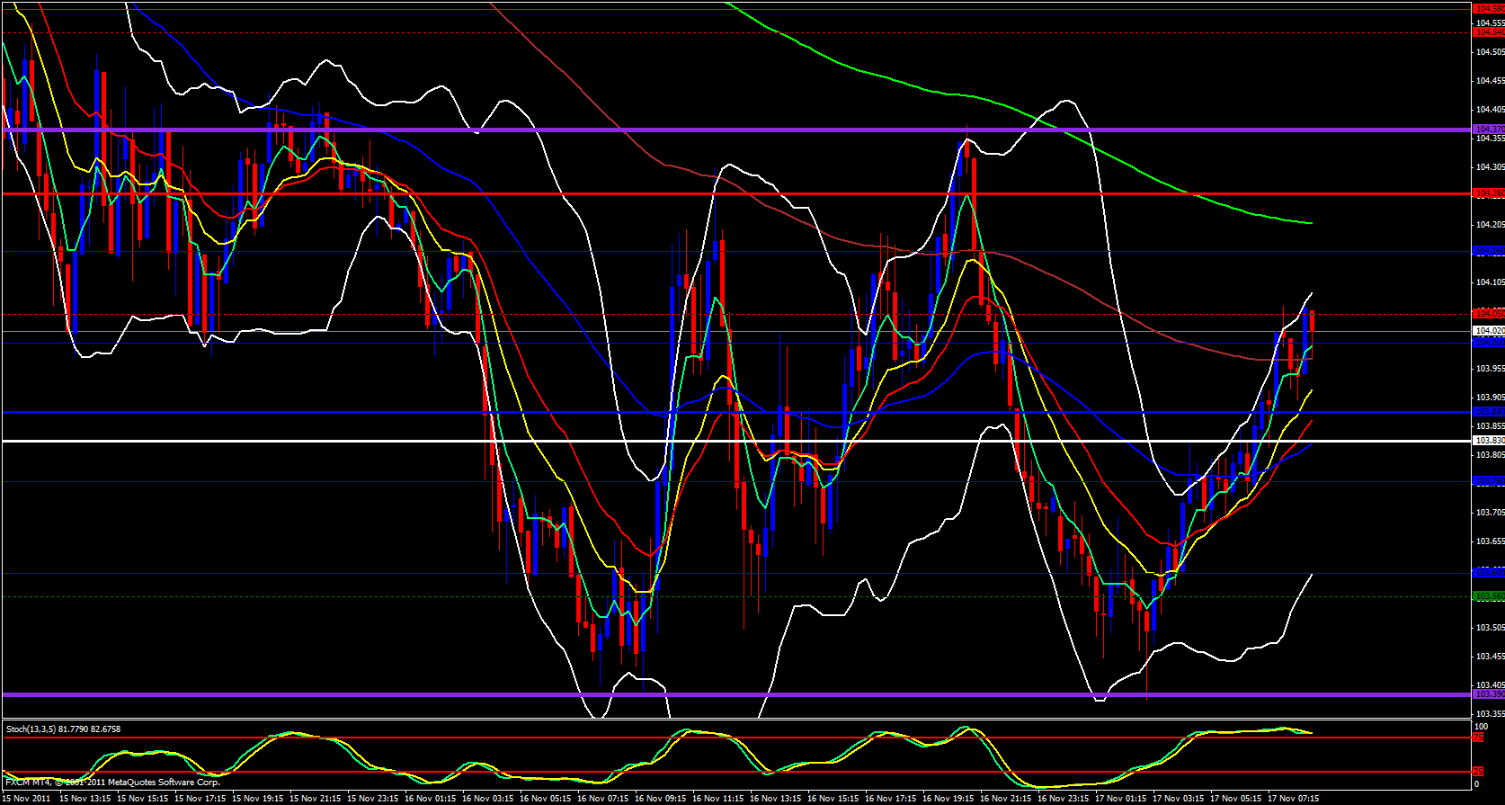The width and height of the screenshot is (1505, 805).
Task: Click the green 103.560 price label
Action: (x=1488, y=596)
